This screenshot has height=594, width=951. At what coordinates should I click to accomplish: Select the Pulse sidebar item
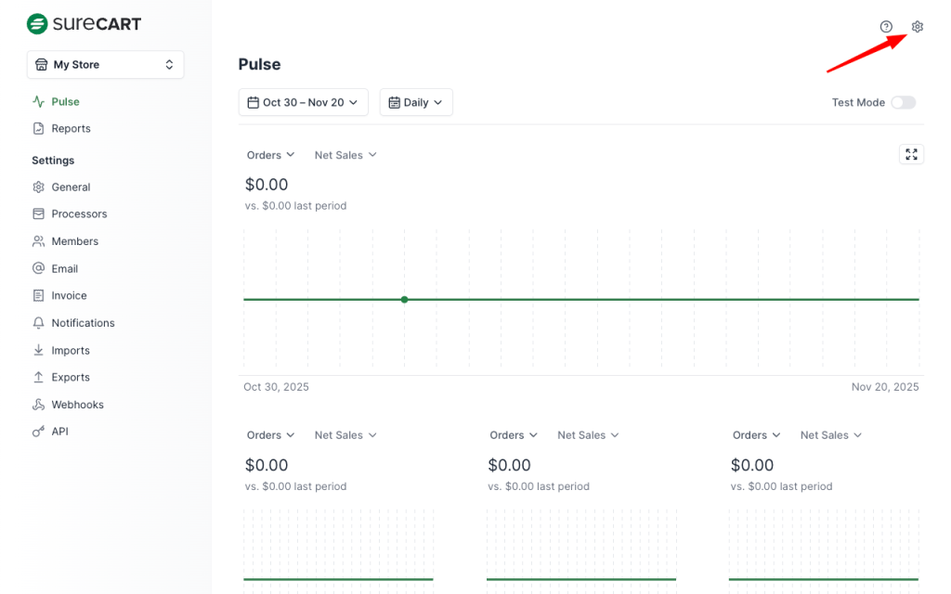pos(65,102)
